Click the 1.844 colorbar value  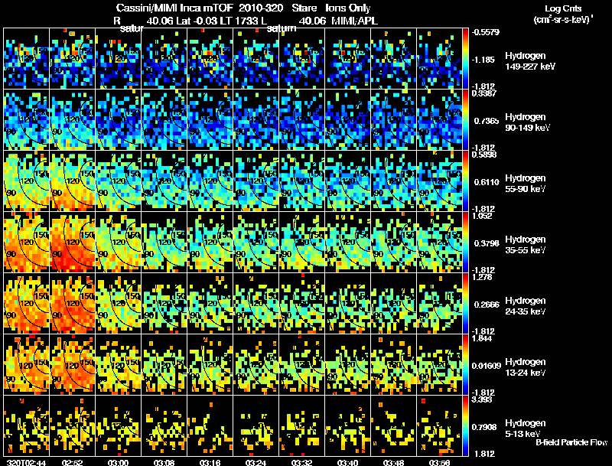[482, 338]
